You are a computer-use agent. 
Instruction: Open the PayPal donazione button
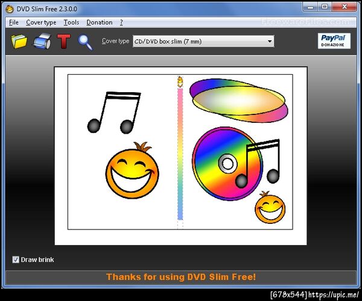(334, 41)
